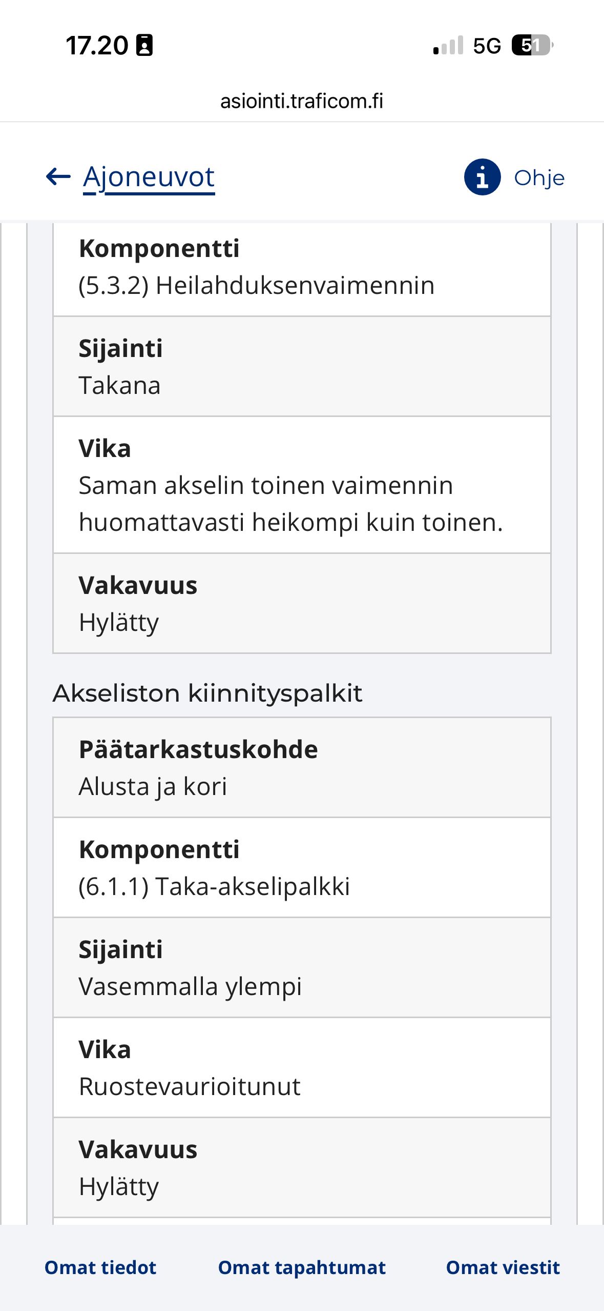604x1311 pixels.
Task: Tap the ID badge icon next to the time
Action: (144, 46)
